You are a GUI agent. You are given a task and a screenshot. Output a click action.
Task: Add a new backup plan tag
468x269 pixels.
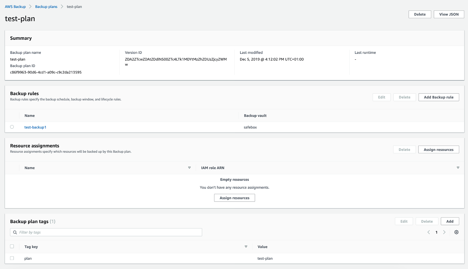click(x=450, y=221)
